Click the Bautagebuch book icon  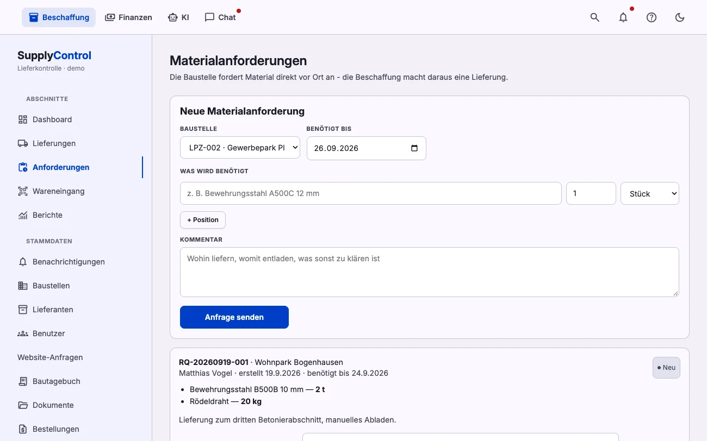coord(23,381)
